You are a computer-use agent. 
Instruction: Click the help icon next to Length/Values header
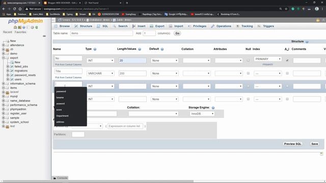pyautogui.click(x=140, y=49)
